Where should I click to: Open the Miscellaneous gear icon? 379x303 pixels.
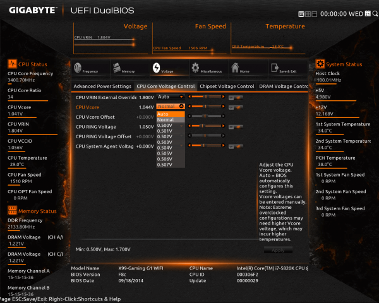tap(195, 68)
